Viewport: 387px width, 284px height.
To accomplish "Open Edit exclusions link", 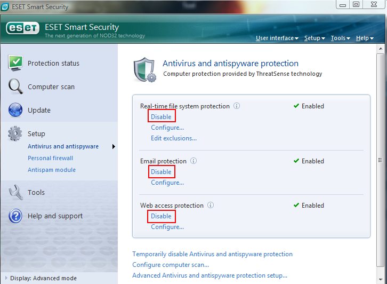I will pyautogui.click(x=174, y=138).
